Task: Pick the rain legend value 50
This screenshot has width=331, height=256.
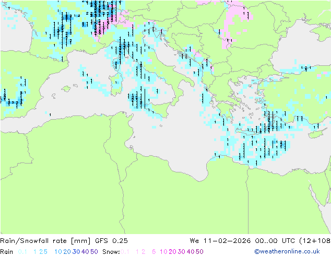Action: [94, 252]
